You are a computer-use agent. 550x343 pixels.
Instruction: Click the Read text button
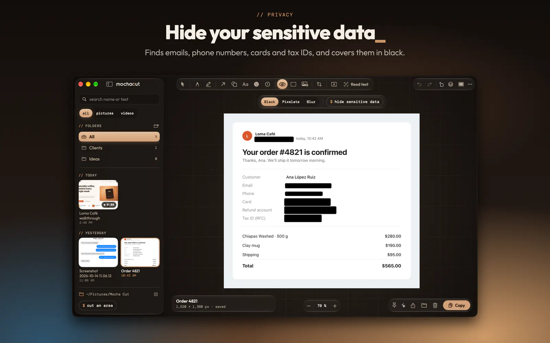click(356, 84)
